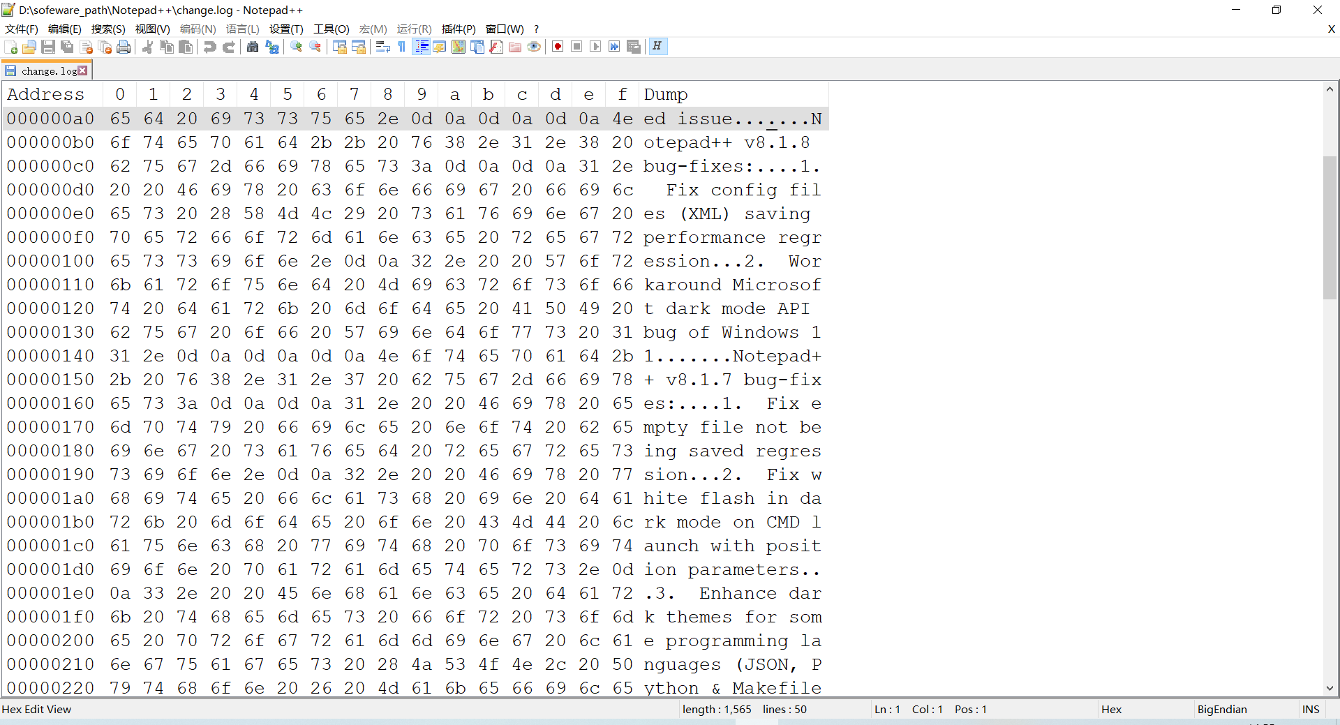Open the Document List panel icon
This screenshot has height=725, width=1340.
(477, 47)
